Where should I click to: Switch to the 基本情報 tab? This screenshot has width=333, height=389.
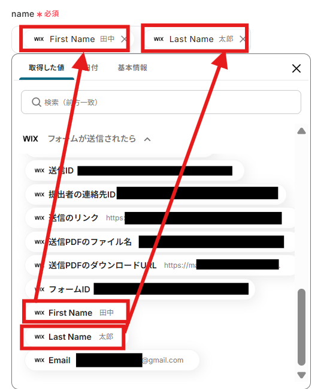pyautogui.click(x=132, y=67)
